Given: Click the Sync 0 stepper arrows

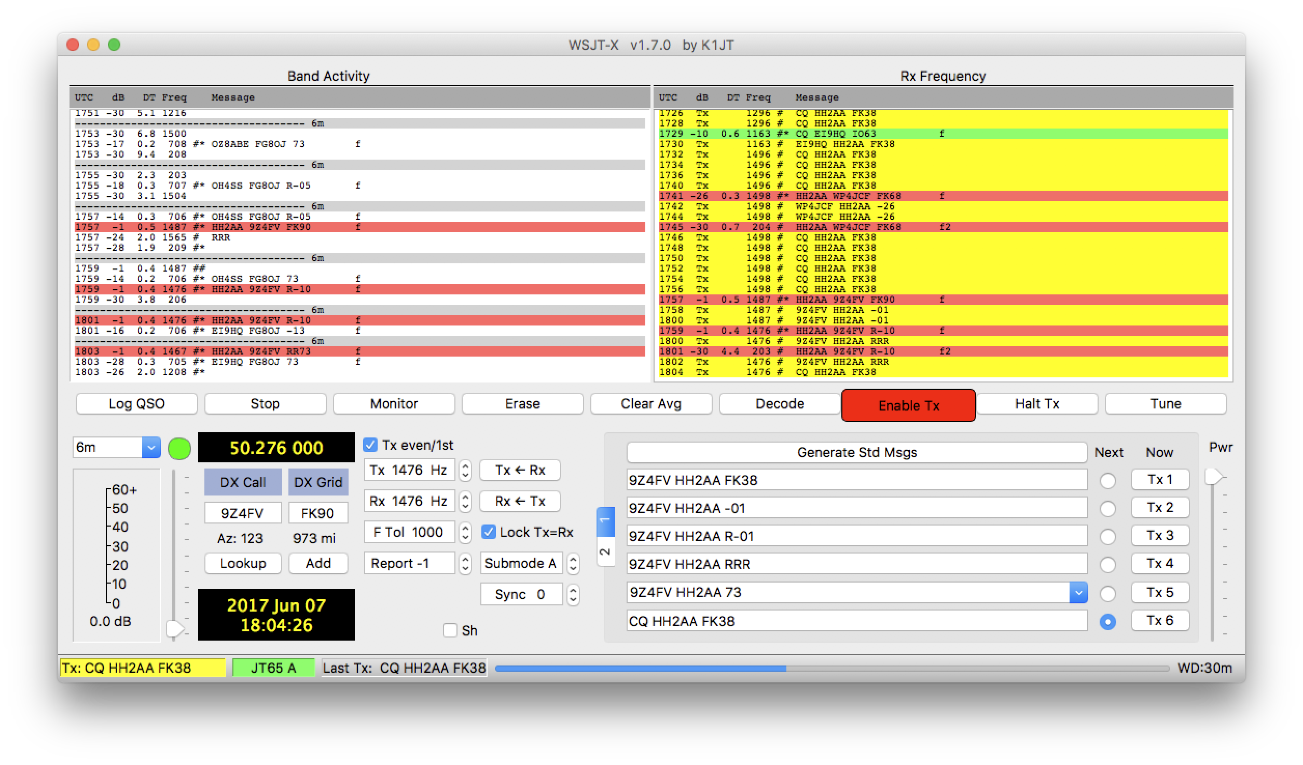Looking at the screenshot, I should pos(573,594).
